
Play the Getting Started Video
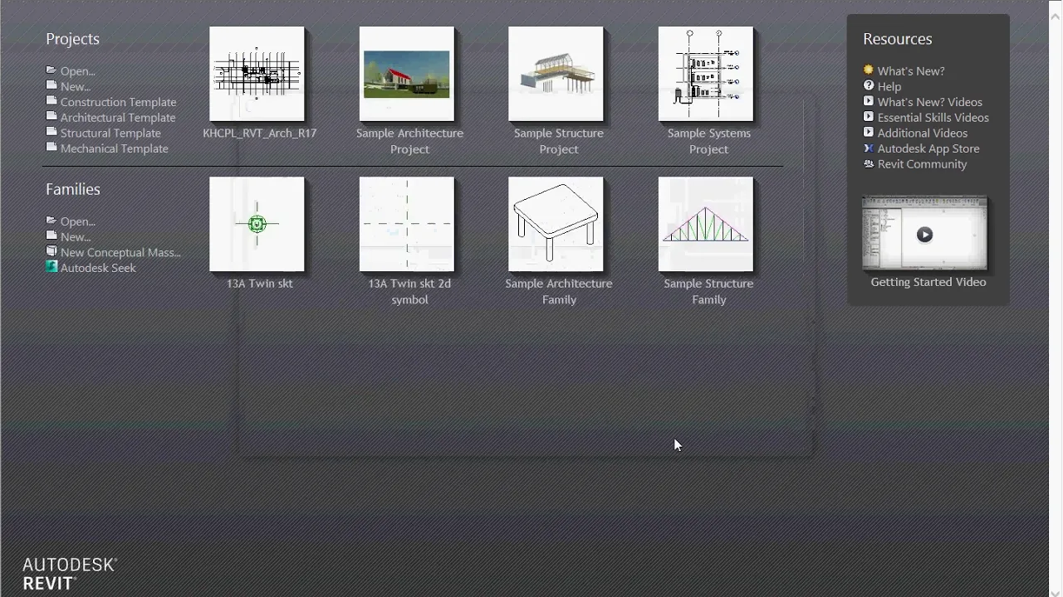tap(924, 235)
